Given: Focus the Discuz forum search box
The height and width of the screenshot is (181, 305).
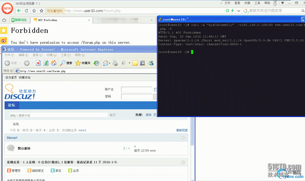Looking at the screenshot, I should tap(58, 115).
